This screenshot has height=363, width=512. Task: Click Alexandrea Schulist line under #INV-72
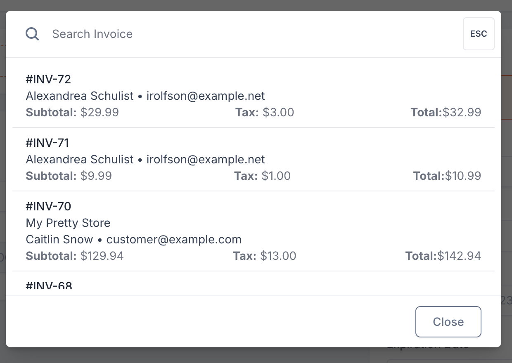tap(145, 96)
